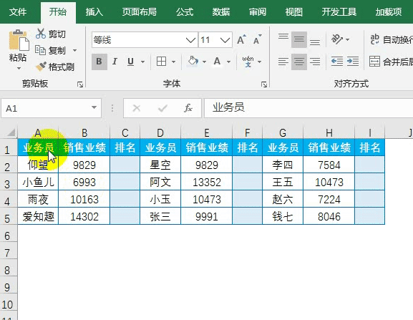This screenshot has width=413, height=320.
Task: Click the text orientation icon
Action: click(x=337, y=39)
